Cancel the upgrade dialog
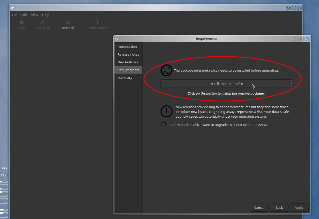Viewport: 319px width, 219px height. 259,207
